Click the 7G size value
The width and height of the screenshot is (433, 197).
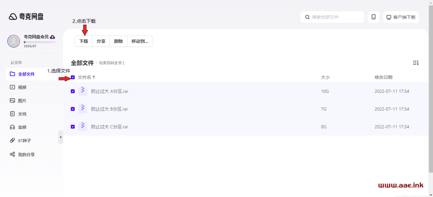click(x=324, y=109)
